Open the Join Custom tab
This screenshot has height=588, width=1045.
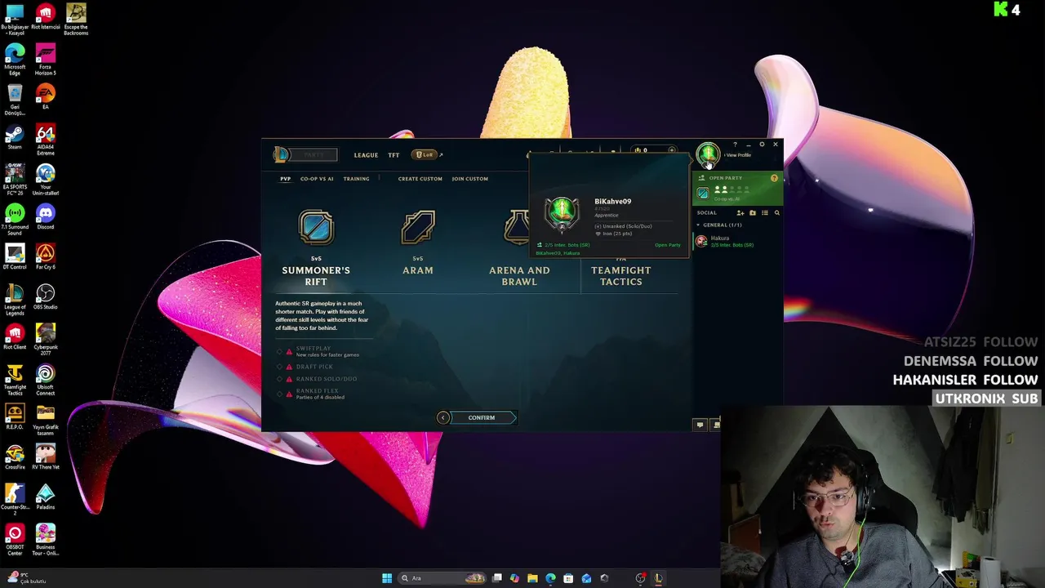pyautogui.click(x=469, y=179)
